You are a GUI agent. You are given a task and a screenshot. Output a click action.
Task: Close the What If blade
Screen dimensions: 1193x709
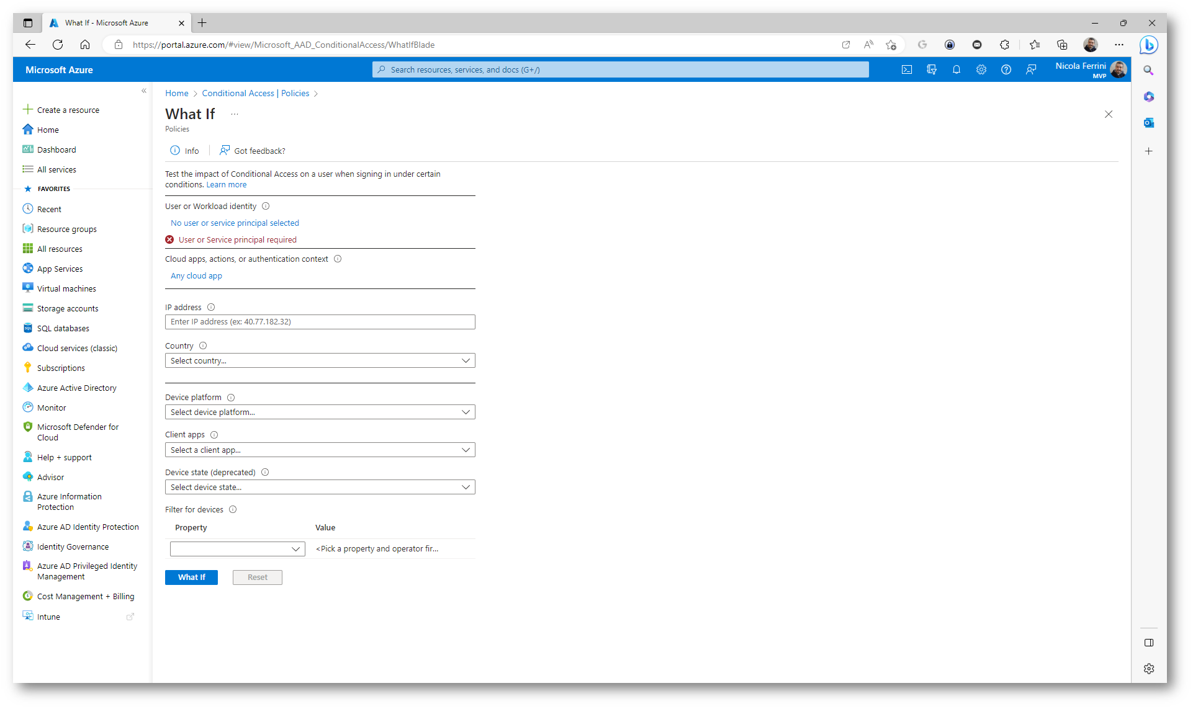1109,114
